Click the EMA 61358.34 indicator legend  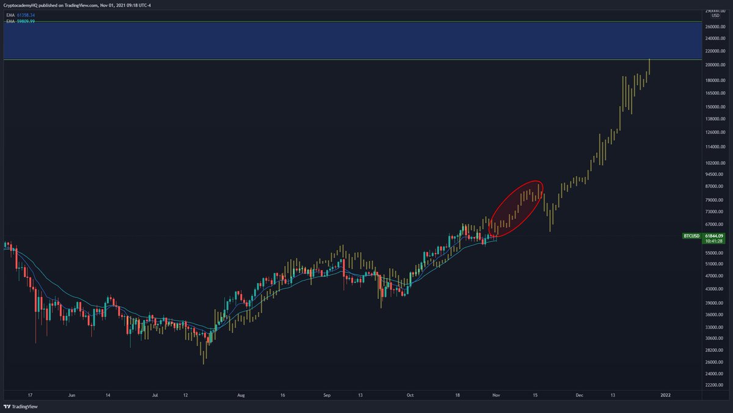[x=19, y=14]
